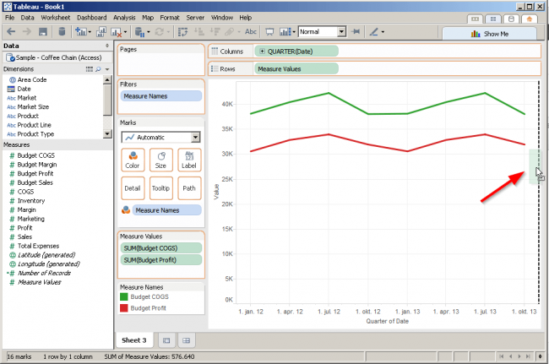Select the Sample - Coffee Chain data source
549x364 pixels.
[57, 57]
